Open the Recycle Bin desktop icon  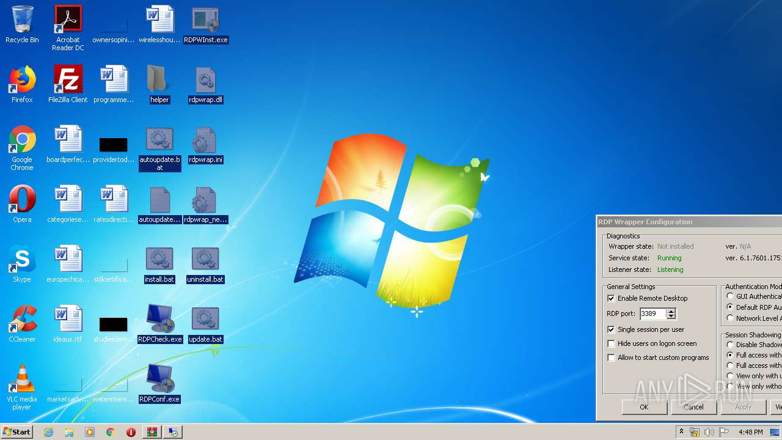point(22,24)
